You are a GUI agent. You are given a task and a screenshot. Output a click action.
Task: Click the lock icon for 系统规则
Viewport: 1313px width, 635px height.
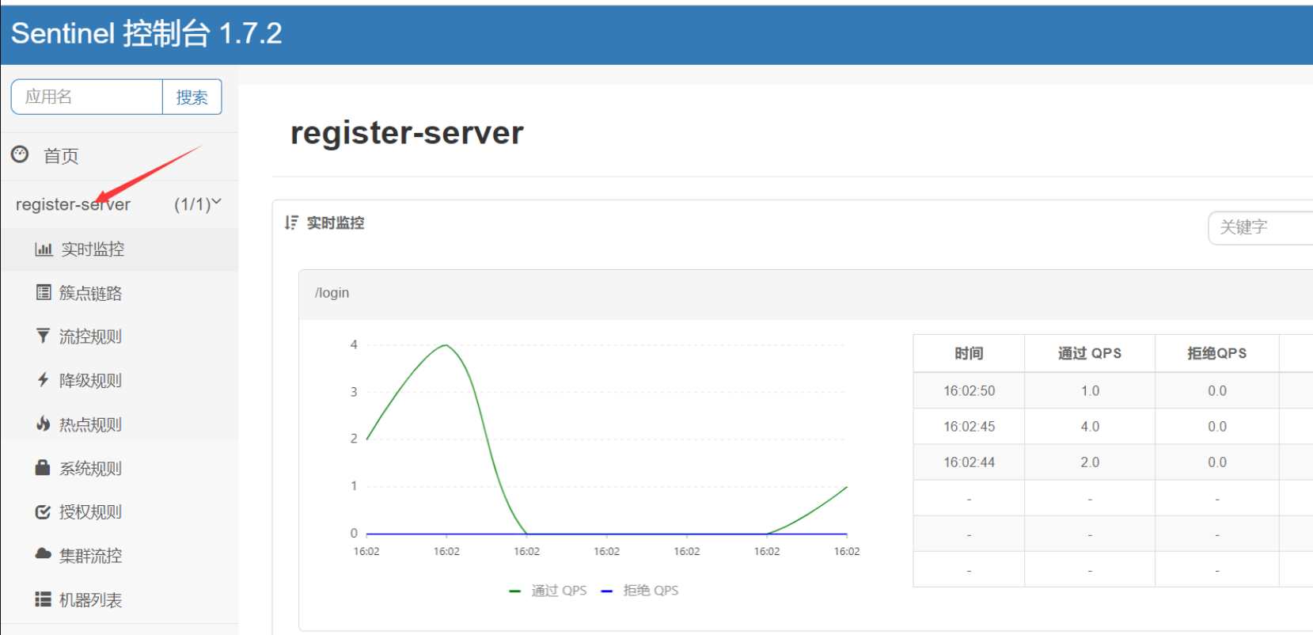click(43, 468)
